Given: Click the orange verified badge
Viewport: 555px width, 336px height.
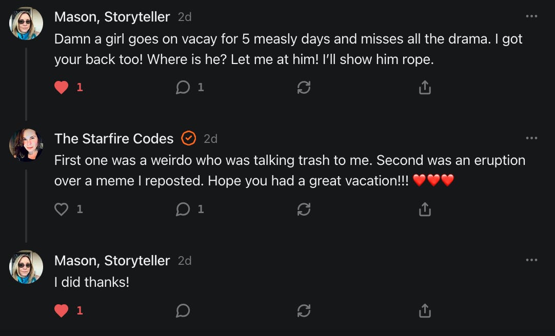Looking at the screenshot, I should 189,138.
